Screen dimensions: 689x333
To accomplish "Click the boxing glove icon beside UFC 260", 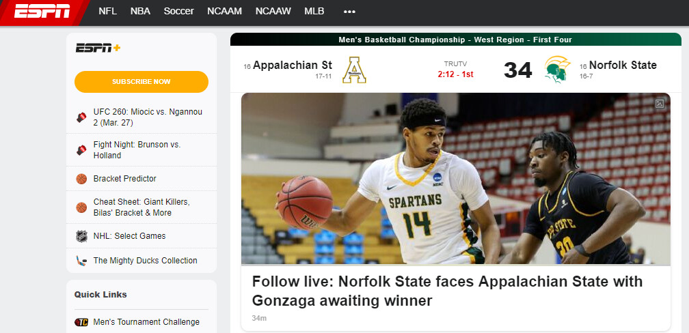I will tap(81, 117).
